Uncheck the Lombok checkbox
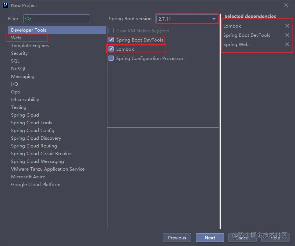Image resolution: width=295 pixels, height=246 pixels. coord(111,49)
